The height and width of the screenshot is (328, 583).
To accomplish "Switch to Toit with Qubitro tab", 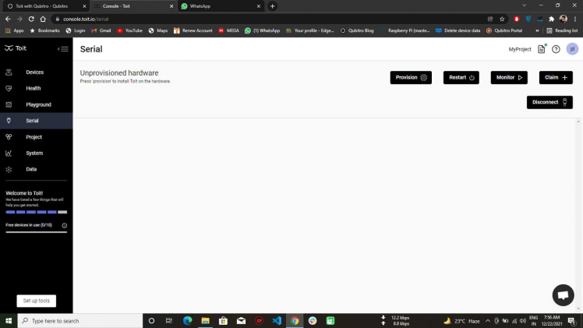I will (x=42, y=6).
